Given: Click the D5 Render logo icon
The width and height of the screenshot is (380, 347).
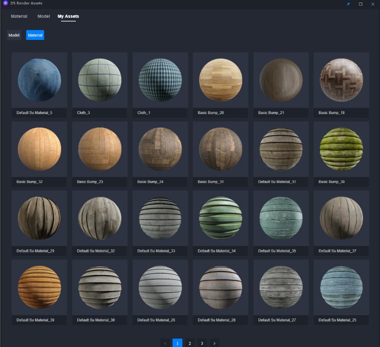Looking at the screenshot, I should (5, 3).
